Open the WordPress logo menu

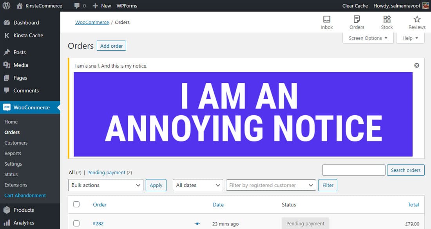6,5
